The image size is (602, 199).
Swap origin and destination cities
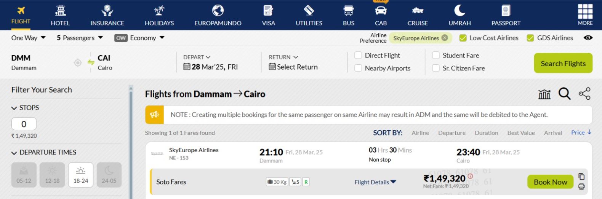91,62
